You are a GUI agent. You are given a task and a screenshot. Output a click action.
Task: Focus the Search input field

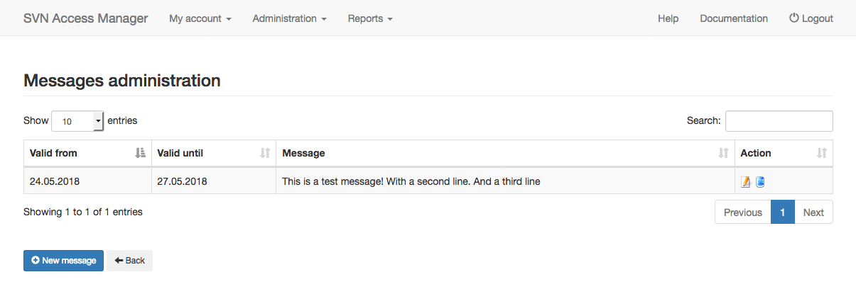tap(779, 121)
